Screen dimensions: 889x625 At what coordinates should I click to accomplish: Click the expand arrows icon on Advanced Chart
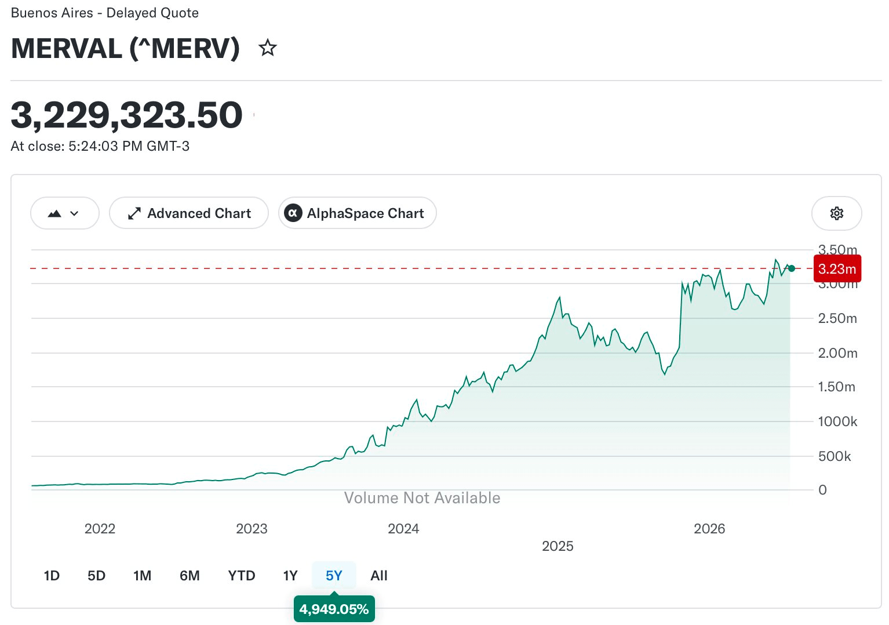pyautogui.click(x=134, y=213)
